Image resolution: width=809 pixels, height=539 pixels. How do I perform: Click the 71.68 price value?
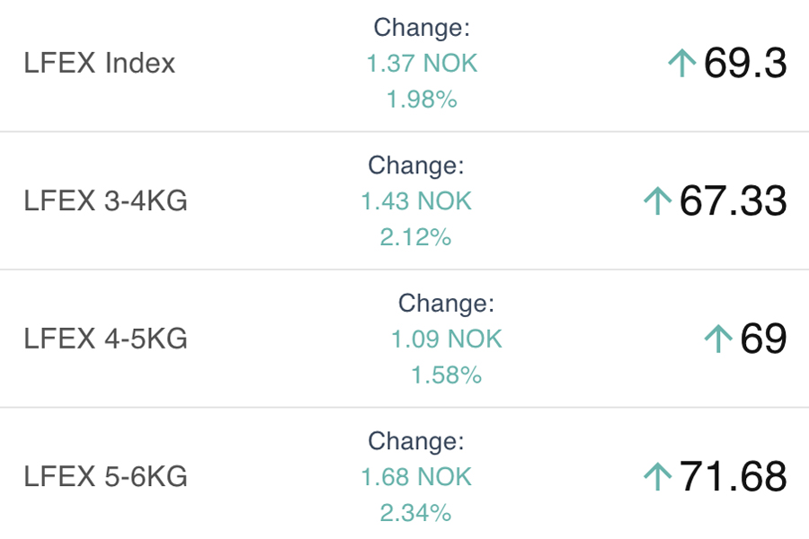(x=733, y=476)
